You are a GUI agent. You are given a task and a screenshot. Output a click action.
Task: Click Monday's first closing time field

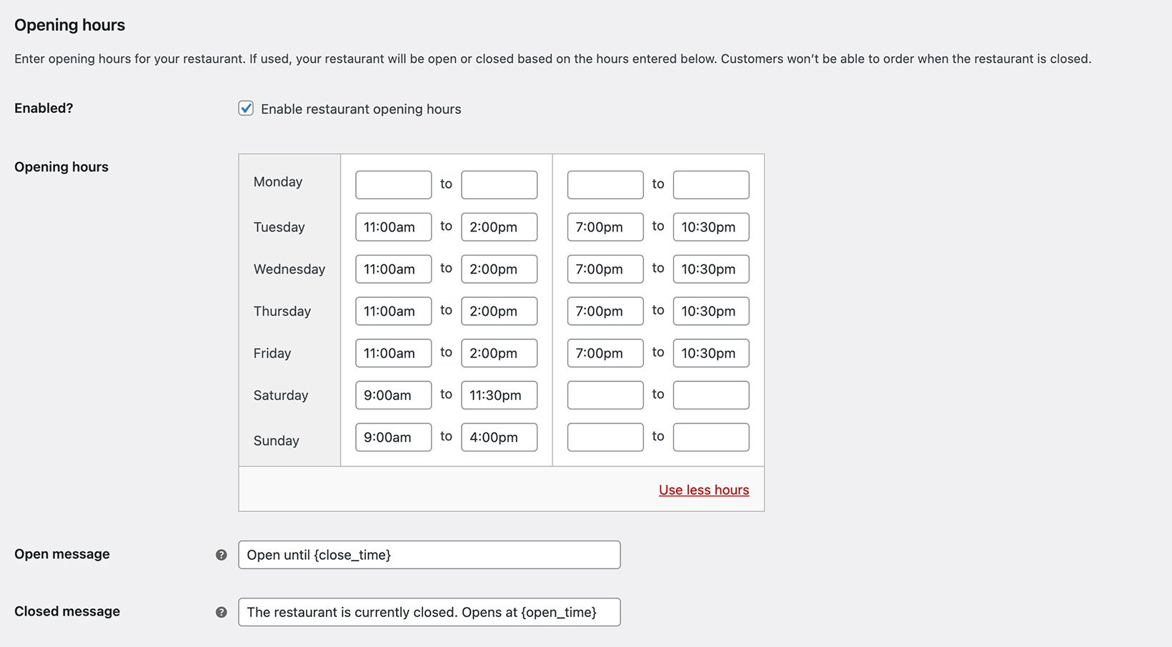(499, 184)
